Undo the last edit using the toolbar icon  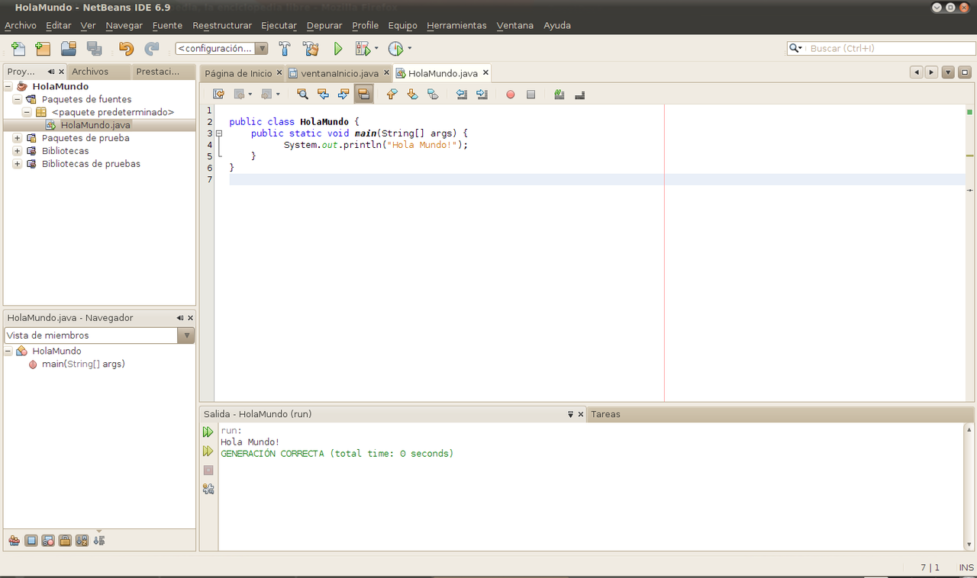tap(127, 48)
